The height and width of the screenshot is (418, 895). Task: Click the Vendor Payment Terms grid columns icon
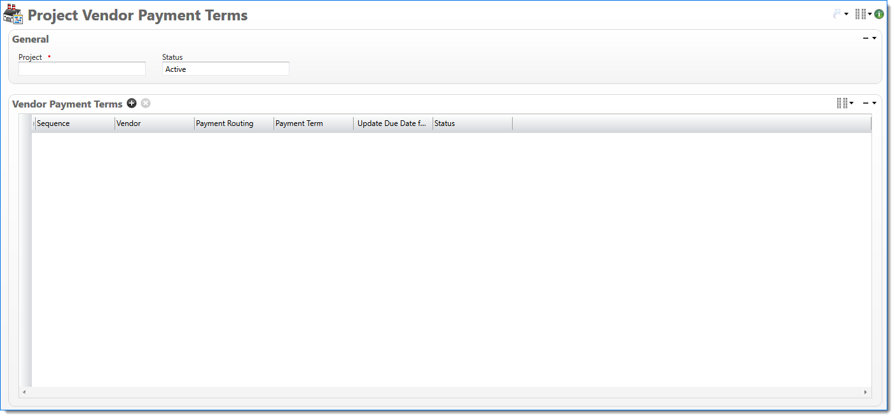pyautogui.click(x=842, y=103)
